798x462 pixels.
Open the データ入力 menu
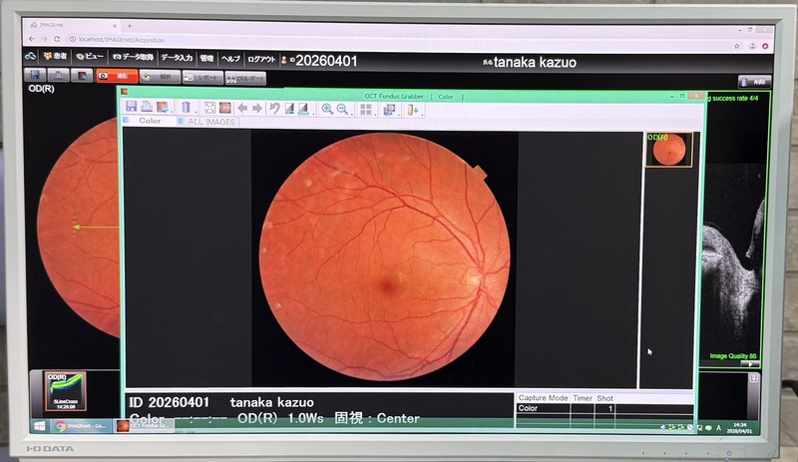(x=177, y=58)
